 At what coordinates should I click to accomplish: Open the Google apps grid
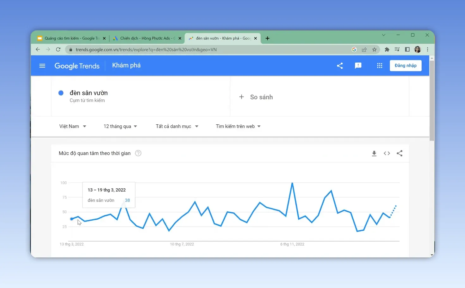coord(380,66)
